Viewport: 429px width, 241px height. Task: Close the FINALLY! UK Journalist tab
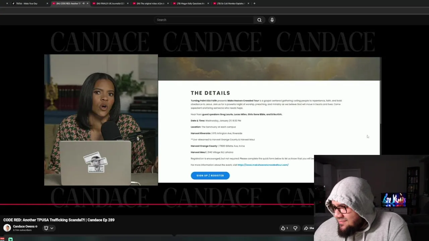(128, 3)
